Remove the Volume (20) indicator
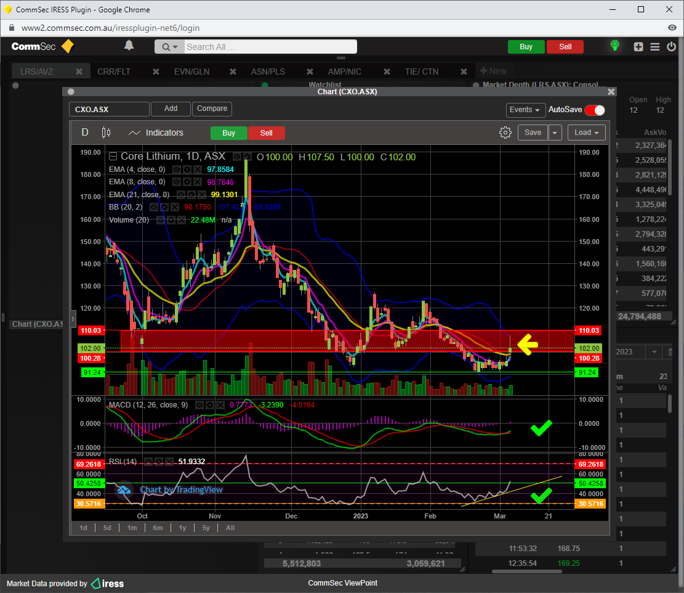Screen dimensions: 684x593 tap(181, 220)
